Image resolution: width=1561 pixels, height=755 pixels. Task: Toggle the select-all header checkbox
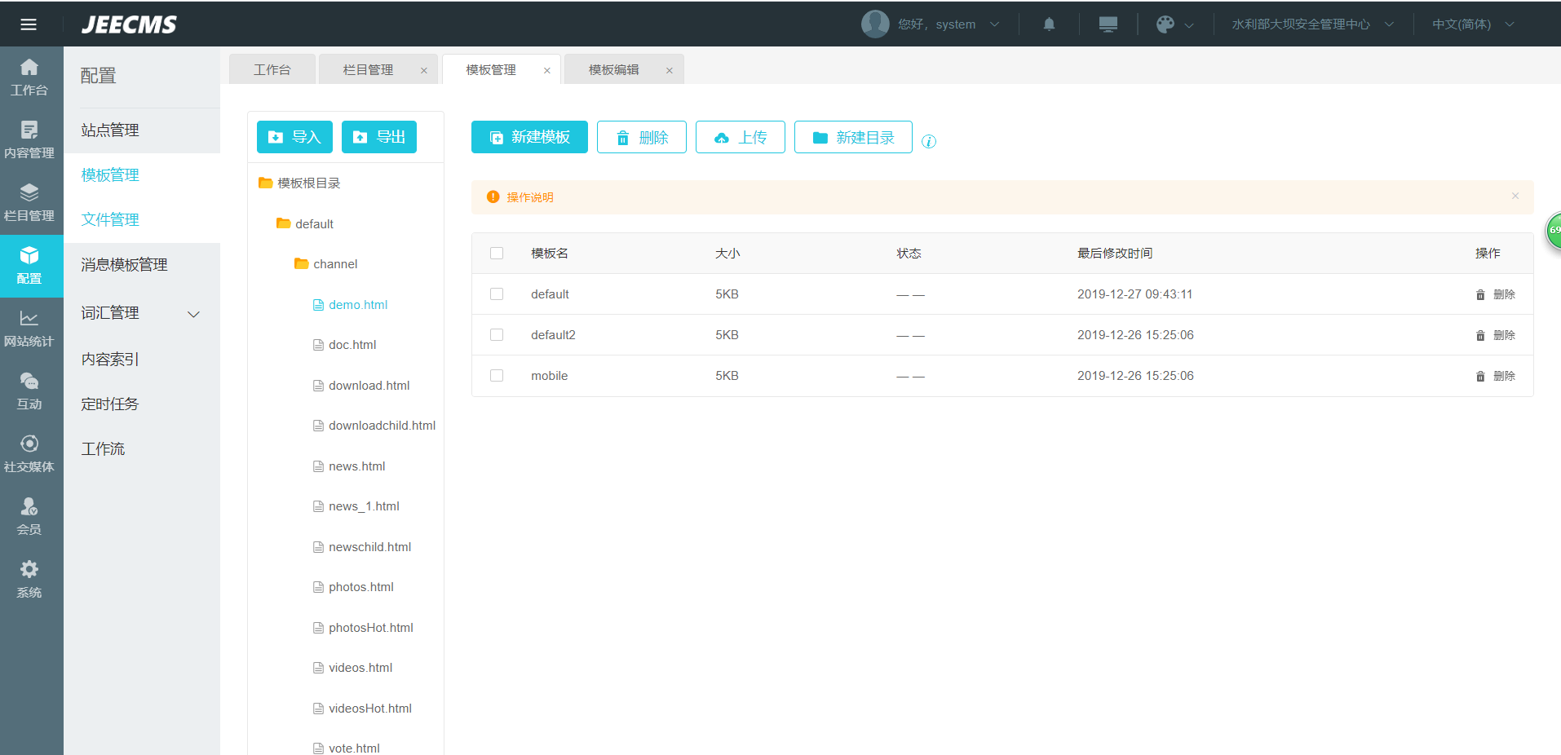point(497,254)
